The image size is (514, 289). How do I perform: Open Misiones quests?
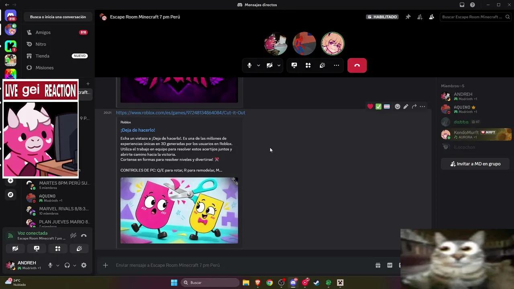point(57,68)
